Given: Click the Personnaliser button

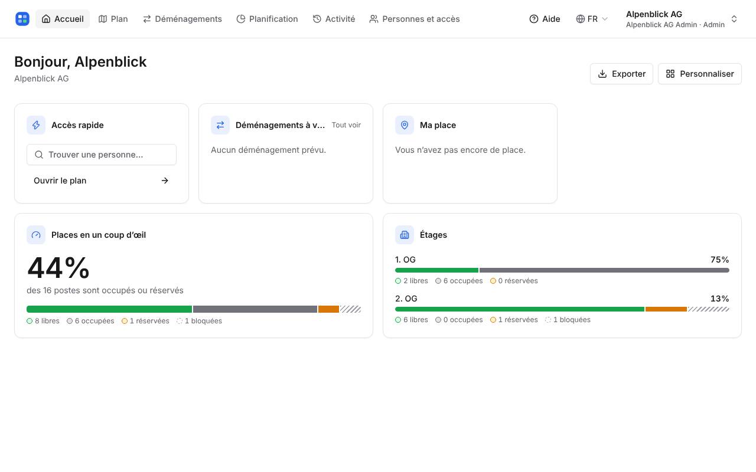Looking at the screenshot, I should click(x=700, y=74).
